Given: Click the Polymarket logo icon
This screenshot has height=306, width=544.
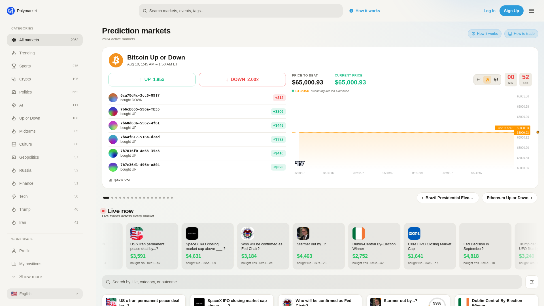Looking at the screenshot, I should [x=11, y=11].
